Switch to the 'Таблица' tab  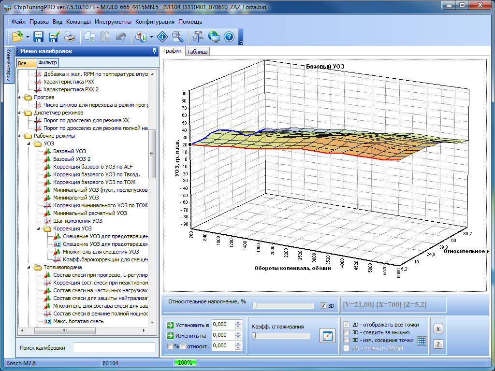click(197, 52)
